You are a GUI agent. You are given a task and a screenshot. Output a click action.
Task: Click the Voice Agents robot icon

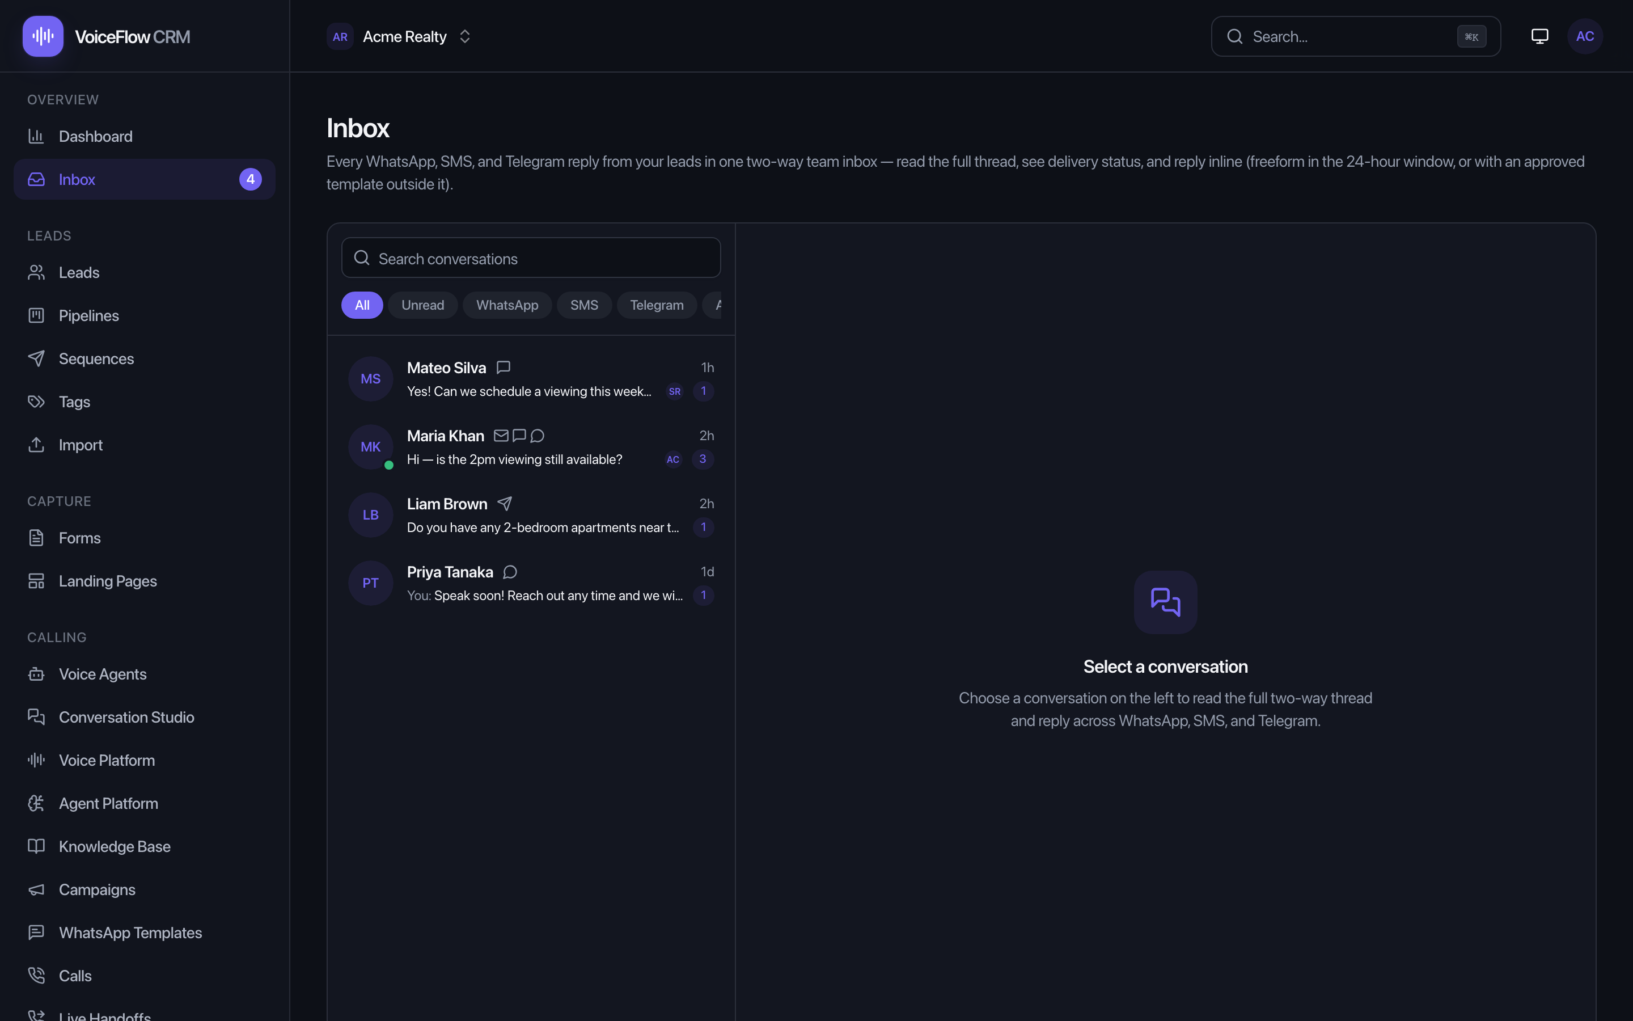(x=36, y=674)
